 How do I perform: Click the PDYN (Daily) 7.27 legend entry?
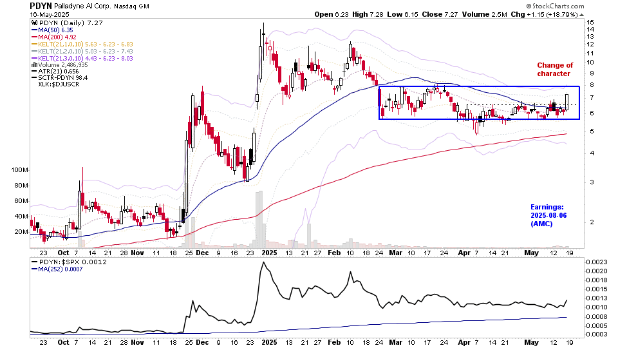click(67, 23)
